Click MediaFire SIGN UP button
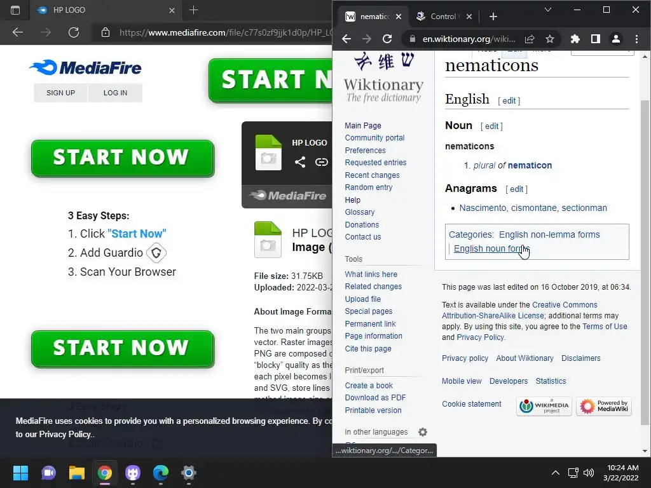This screenshot has height=488, width=651. [60, 93]
